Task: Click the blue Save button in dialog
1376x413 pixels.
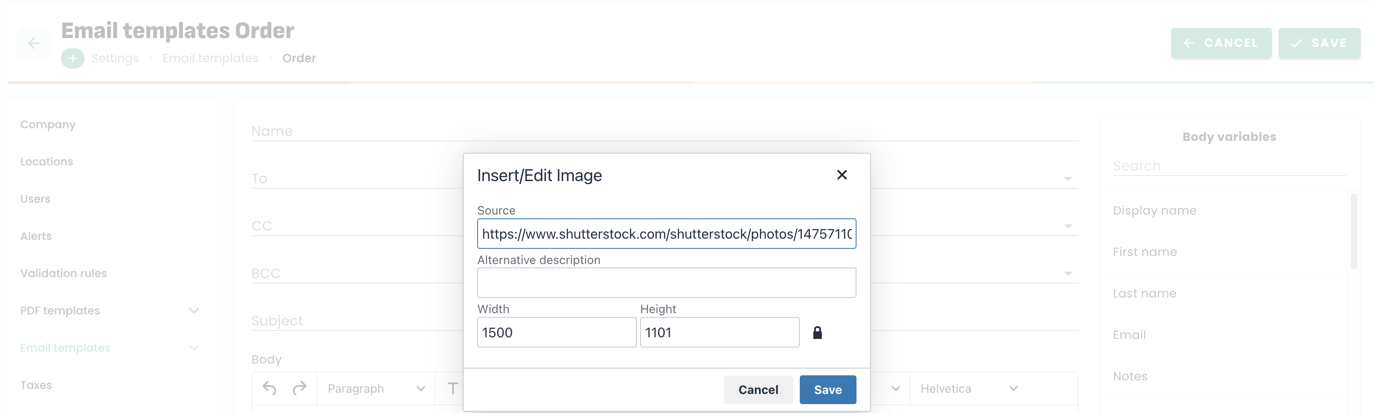Action: (827, 390)
